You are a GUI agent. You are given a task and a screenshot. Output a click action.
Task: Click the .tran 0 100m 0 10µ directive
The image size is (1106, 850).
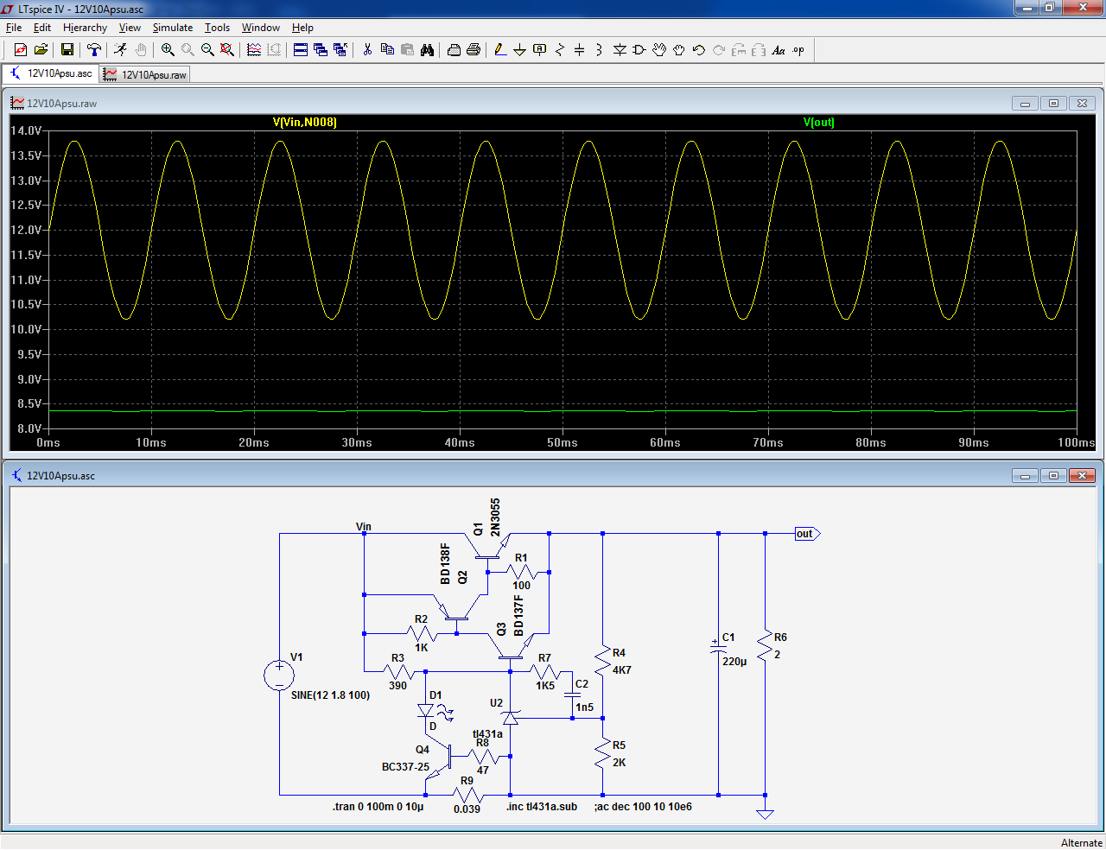378,807
